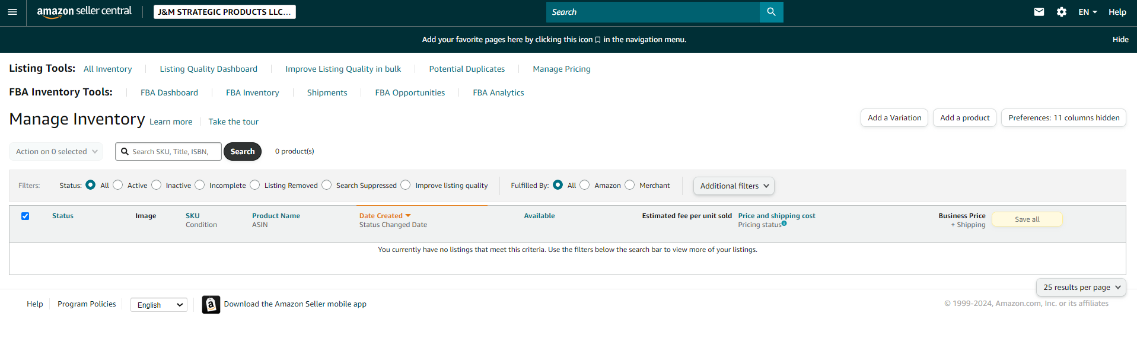Sort by Product Name column header
Screen dimensions: 1137x351
(x=276, y=216)
